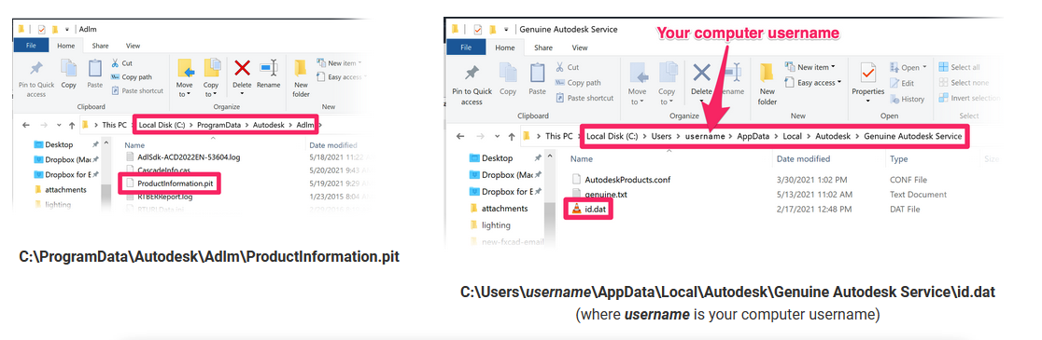Click Select all in the Select group
Screen dimensions: 1042x340
959,67
